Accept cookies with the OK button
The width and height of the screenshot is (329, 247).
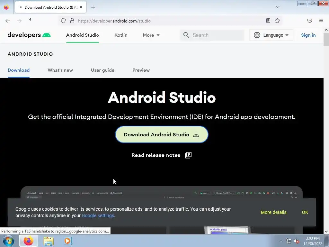(x=305, y=212)
